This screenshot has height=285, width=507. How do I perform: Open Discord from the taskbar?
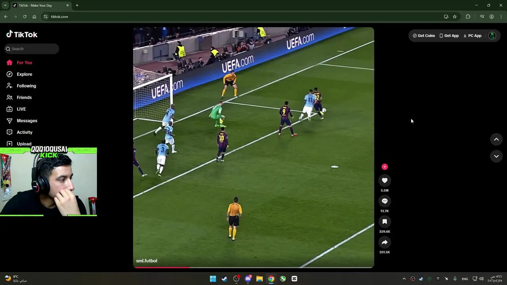(x=248, y=279)
